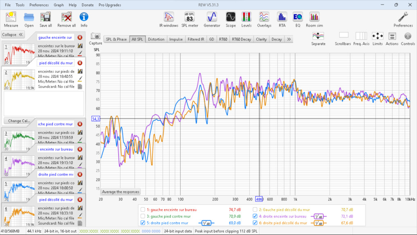Uncheck trace 5: droite pied contre mur
Viewport: 417px width, 235px height.
[143, 223]
